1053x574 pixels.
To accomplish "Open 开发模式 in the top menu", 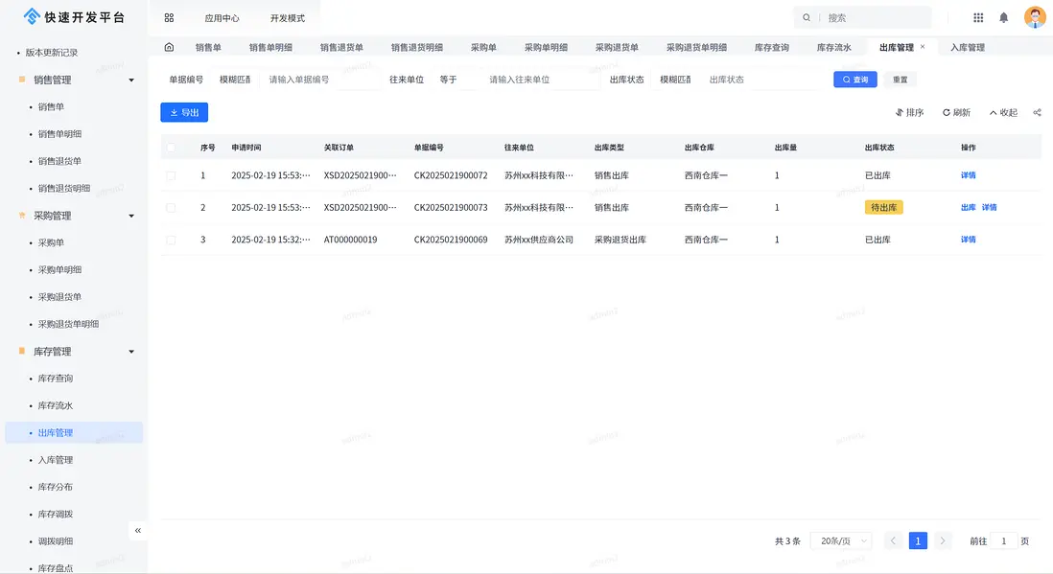I will pyautogui.click(x=288, y=18).
